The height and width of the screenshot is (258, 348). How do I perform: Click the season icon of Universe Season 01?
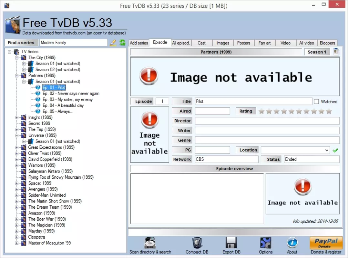(31, 141)
